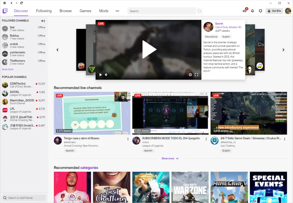Open the overflow "..." navigation menu

(x=117, y=11)
